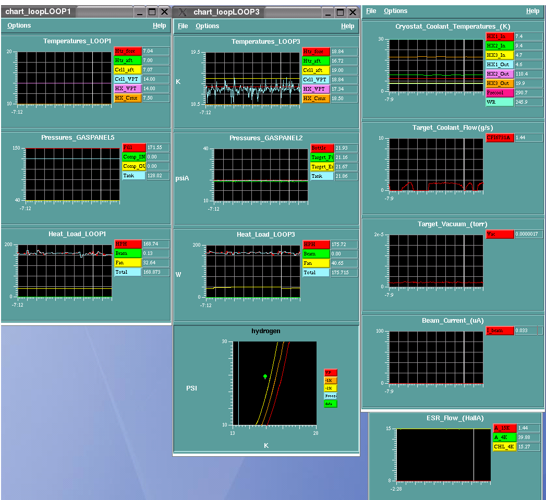Screen dimensions: 546x500
Task: Click Fill value 171.55 in Pressures_GASPANEL5
Action: [158, 148]
